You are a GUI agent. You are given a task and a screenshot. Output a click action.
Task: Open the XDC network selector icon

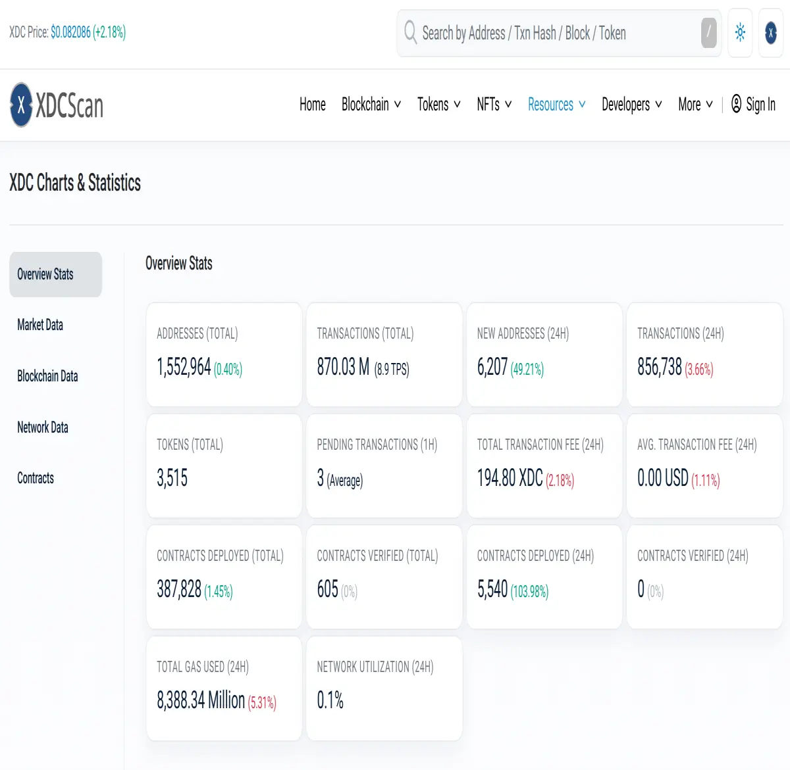point(771,32)
